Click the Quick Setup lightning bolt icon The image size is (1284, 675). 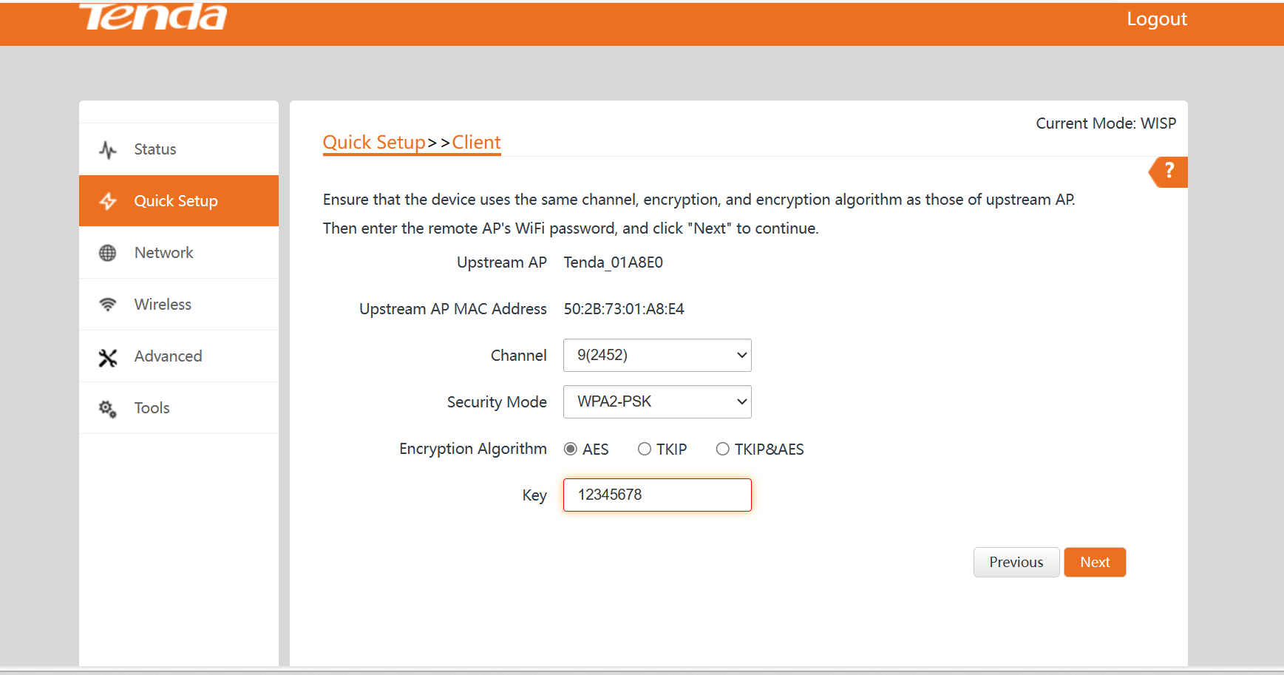coord(108,201)
